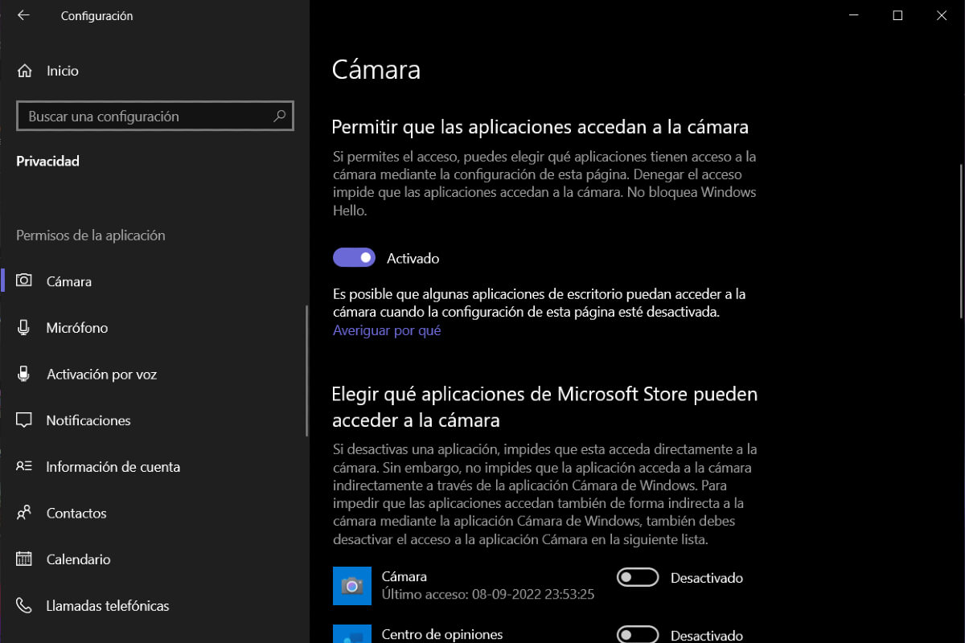
Task: Select the Llamadas telefónicas phone icon
Action: (x=24, y=605)
